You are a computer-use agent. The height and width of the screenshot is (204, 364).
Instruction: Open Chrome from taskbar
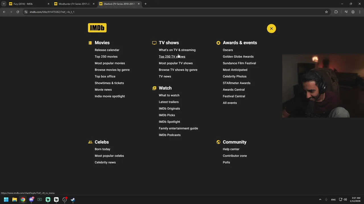coord(23,199)
